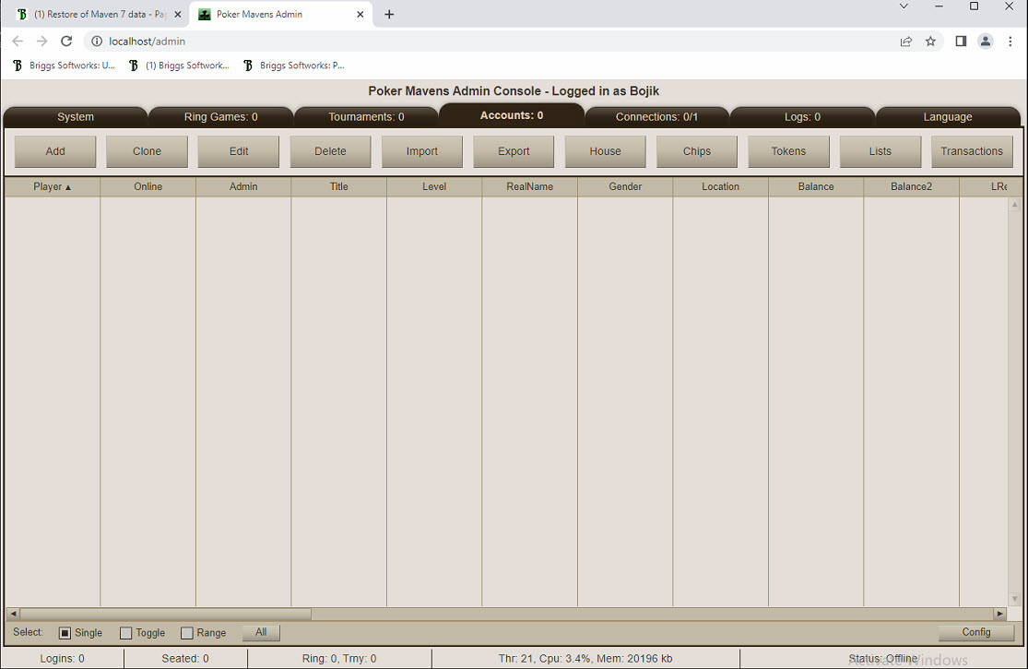Open the tab search chevron in title bar
1028x669 pixels.
(904, 6)
